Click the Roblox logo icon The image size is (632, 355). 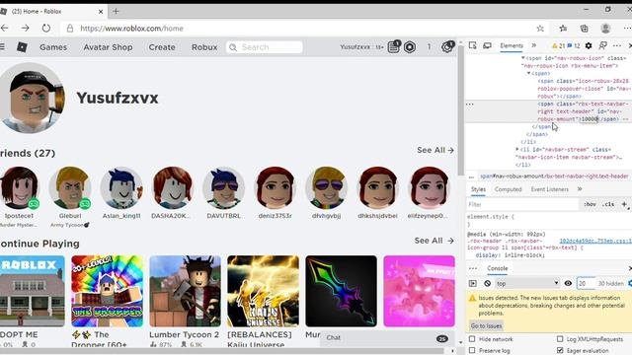22,47
